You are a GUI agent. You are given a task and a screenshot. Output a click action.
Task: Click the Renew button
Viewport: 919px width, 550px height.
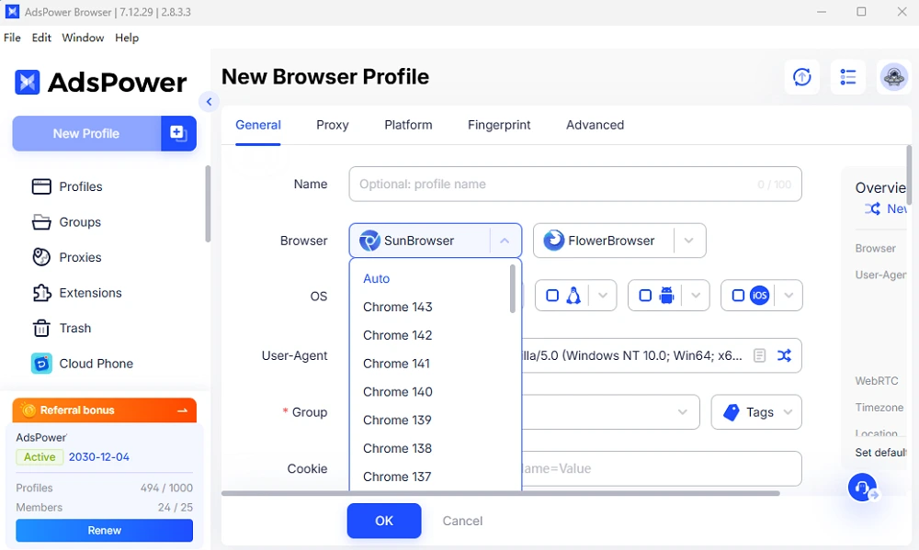coord(104,531)
